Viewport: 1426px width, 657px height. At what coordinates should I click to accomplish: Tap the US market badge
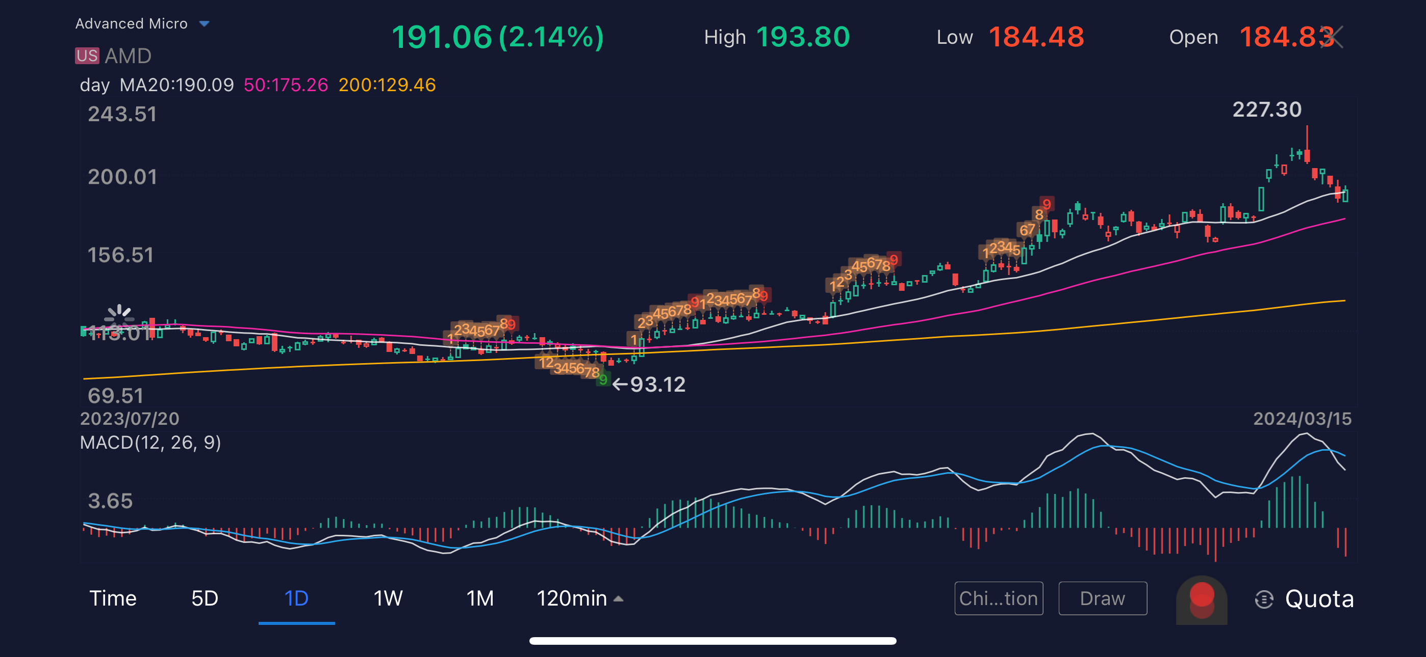point(87,56)
